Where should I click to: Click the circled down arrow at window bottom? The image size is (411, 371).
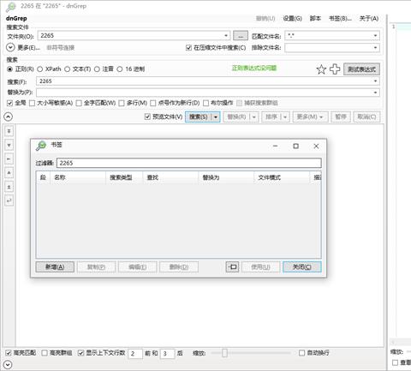[8, 365]
